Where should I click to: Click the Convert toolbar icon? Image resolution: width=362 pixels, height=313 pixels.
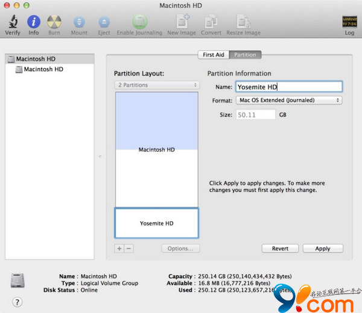[x=211, y=22]
